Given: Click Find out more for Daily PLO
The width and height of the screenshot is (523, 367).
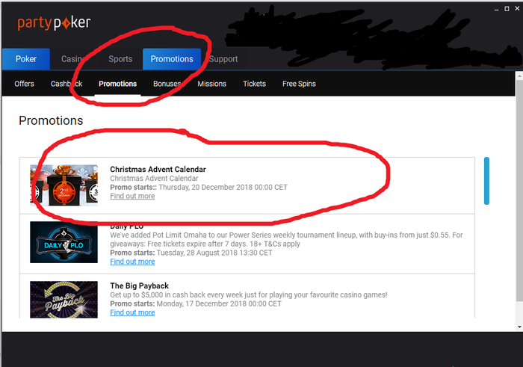Looking at the screenshot, I should tap(132, 262).
